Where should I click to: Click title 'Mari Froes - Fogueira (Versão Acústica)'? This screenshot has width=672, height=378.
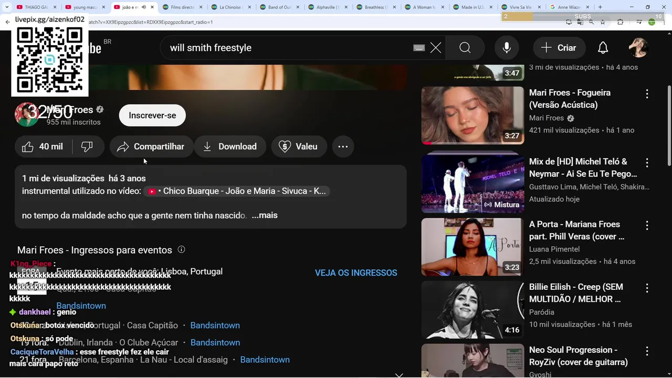click(x=570, y=99)
